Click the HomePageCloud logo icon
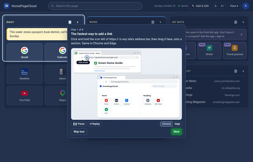This screenshot has height=162, width=253. pos(7,6)
